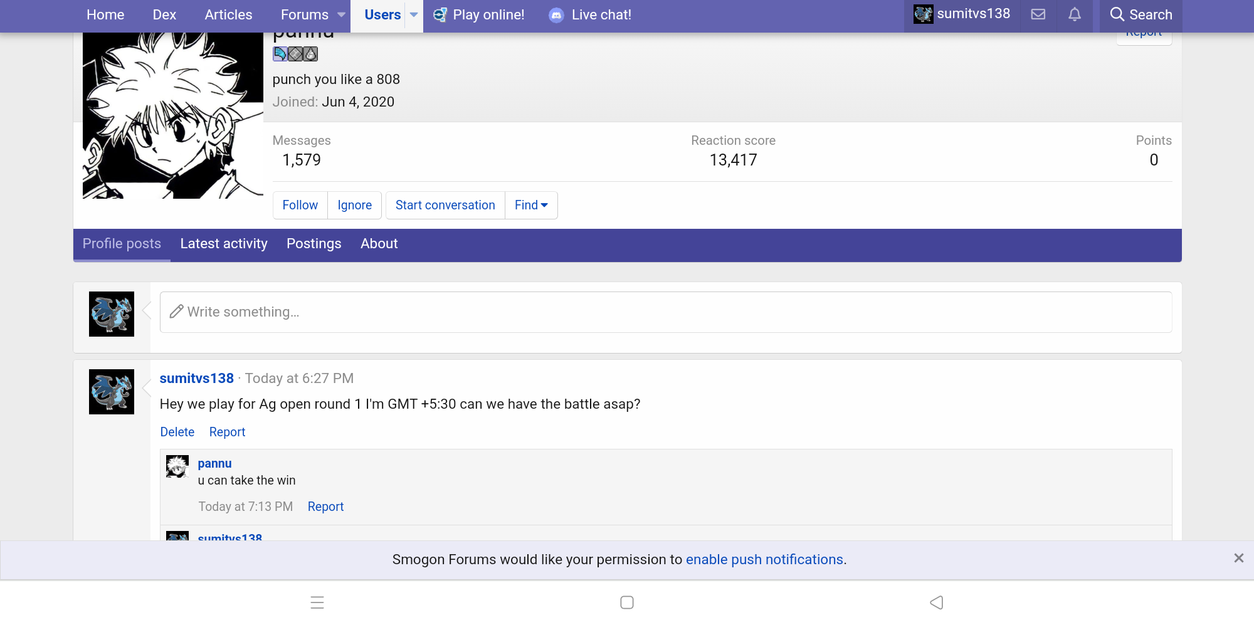The height and width of the screenshot is (625, 1254).
Task: Click the joined date Jun 4, 2020
Action: (x=358, y=102)
